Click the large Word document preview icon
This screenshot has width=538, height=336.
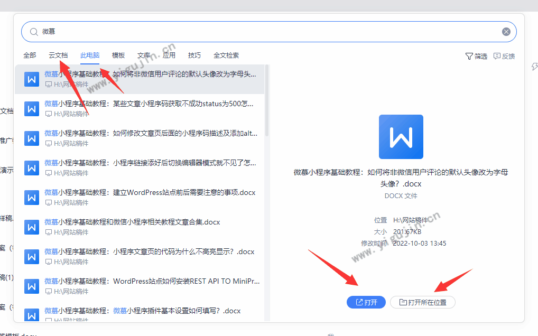[401, 137]
